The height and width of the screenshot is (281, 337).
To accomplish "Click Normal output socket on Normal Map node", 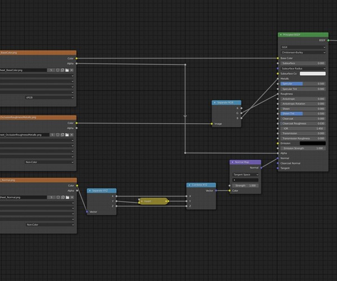I will pyautogui.click(x=261, y=167).
